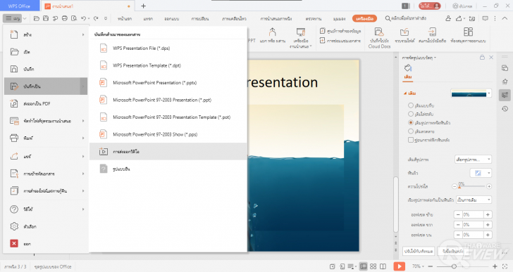Choose Microsoft PowerPoint Presentation (*.pptx) format
The width and height of the screenshot is (513, 272).
tap(168, 82)
